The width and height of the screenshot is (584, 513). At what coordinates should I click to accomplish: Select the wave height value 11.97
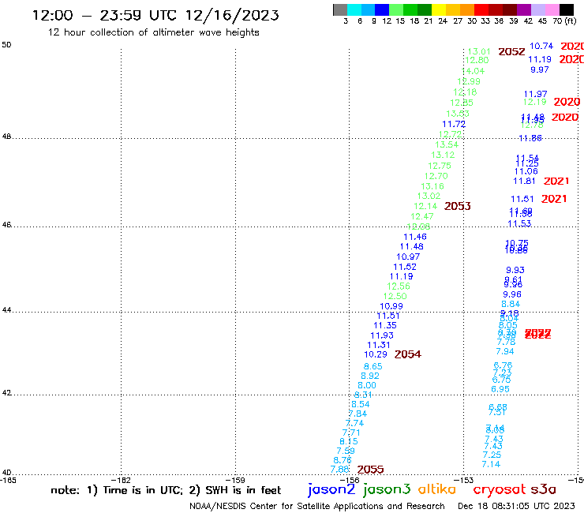[x=536, y=94]
